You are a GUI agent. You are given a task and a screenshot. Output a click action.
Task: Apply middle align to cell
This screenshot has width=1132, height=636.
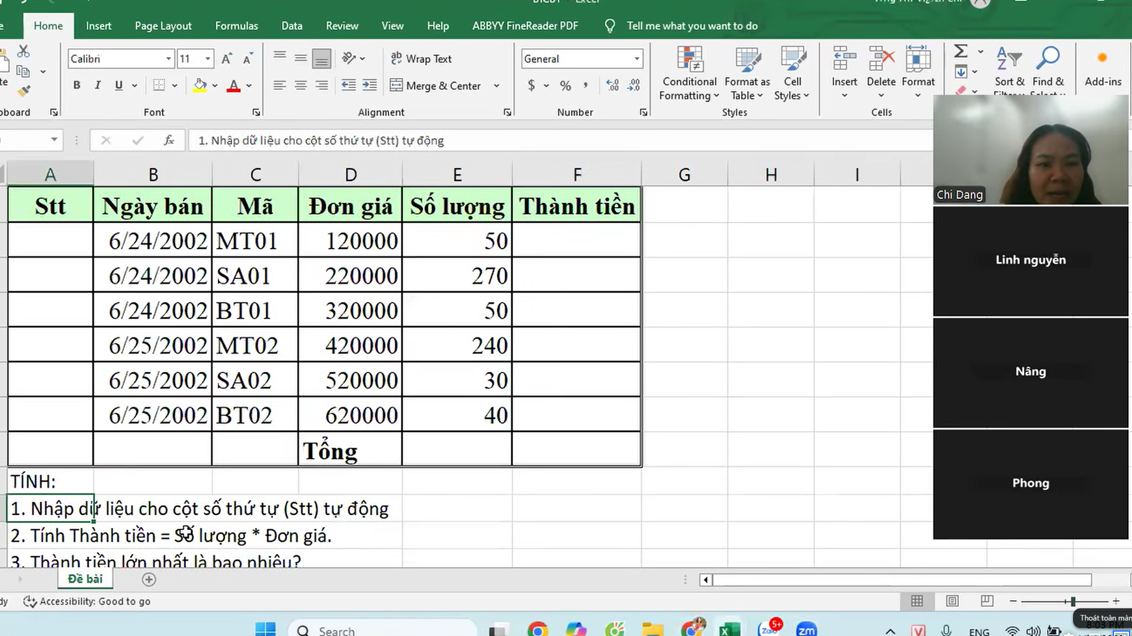point(301,58)
